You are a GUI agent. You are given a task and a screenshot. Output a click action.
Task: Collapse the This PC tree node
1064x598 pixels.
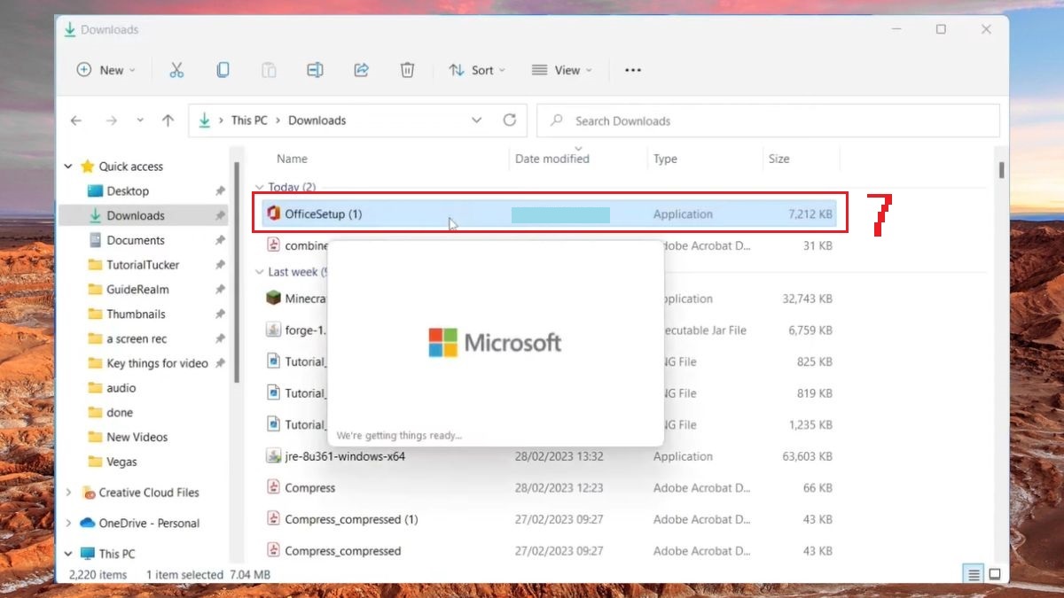(68, 554)
